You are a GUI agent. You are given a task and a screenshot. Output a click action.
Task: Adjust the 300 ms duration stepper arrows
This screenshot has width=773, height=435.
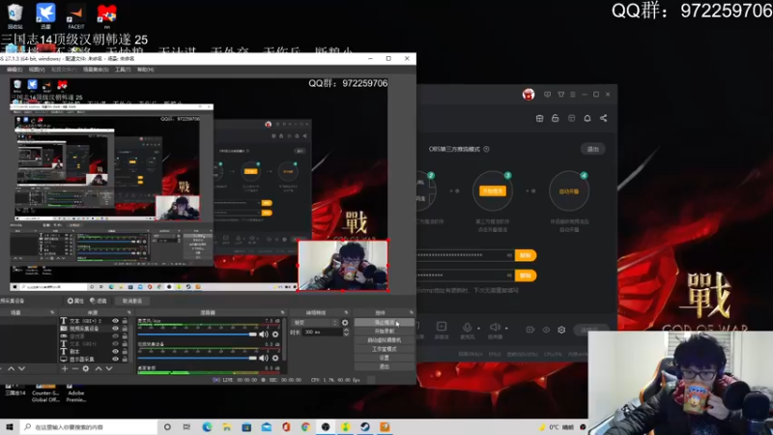click(346, 333)
